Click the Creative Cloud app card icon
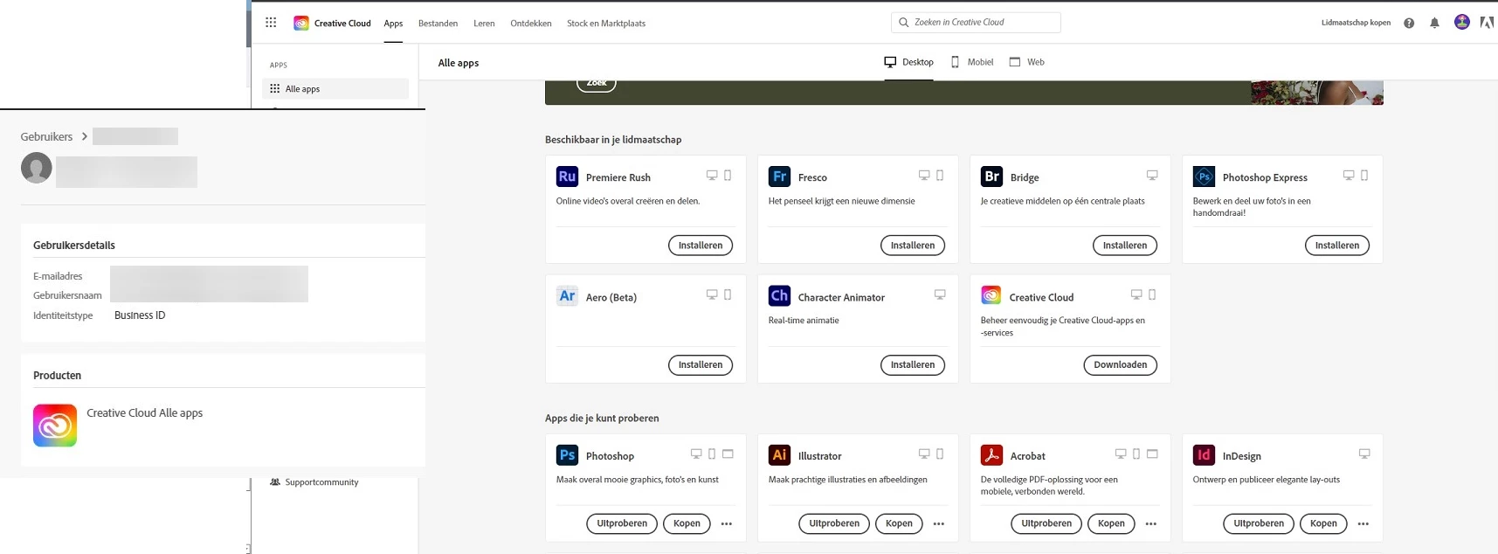Screen dimensions: 1498x554 [x=991, y=296]
